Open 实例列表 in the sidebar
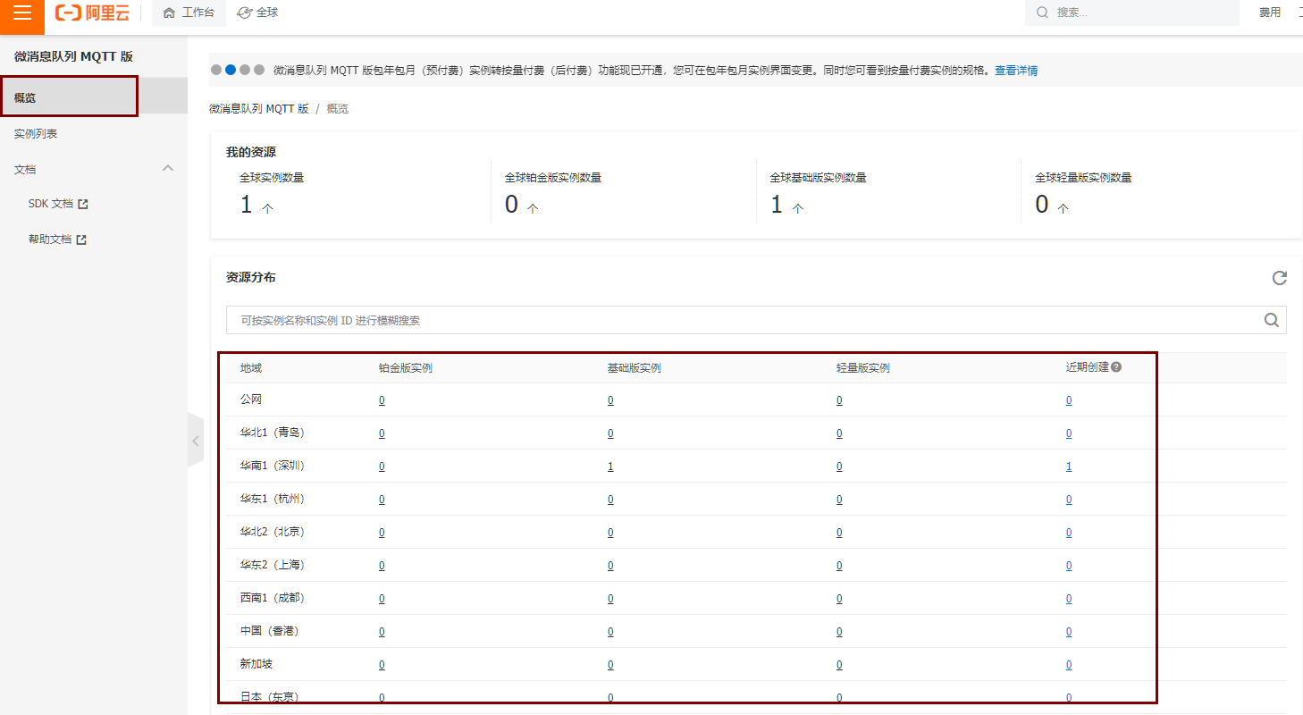Screen dimensions: 1303x715 tap(36, 134)
